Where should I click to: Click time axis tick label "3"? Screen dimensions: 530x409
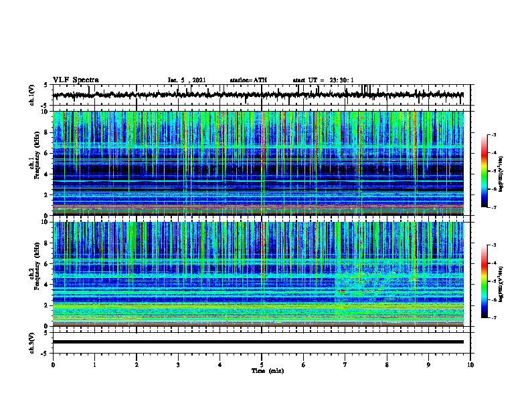(x=178, y=365)
